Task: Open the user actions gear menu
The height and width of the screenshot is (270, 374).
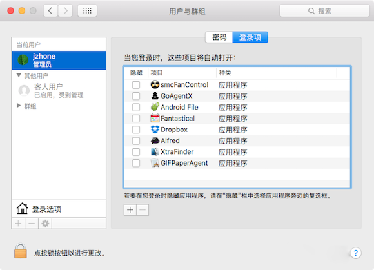Action: tap(45, 224)
